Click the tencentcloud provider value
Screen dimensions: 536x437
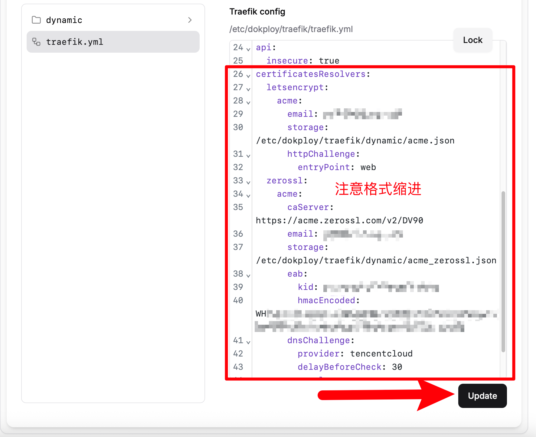[x=381, y=354]
